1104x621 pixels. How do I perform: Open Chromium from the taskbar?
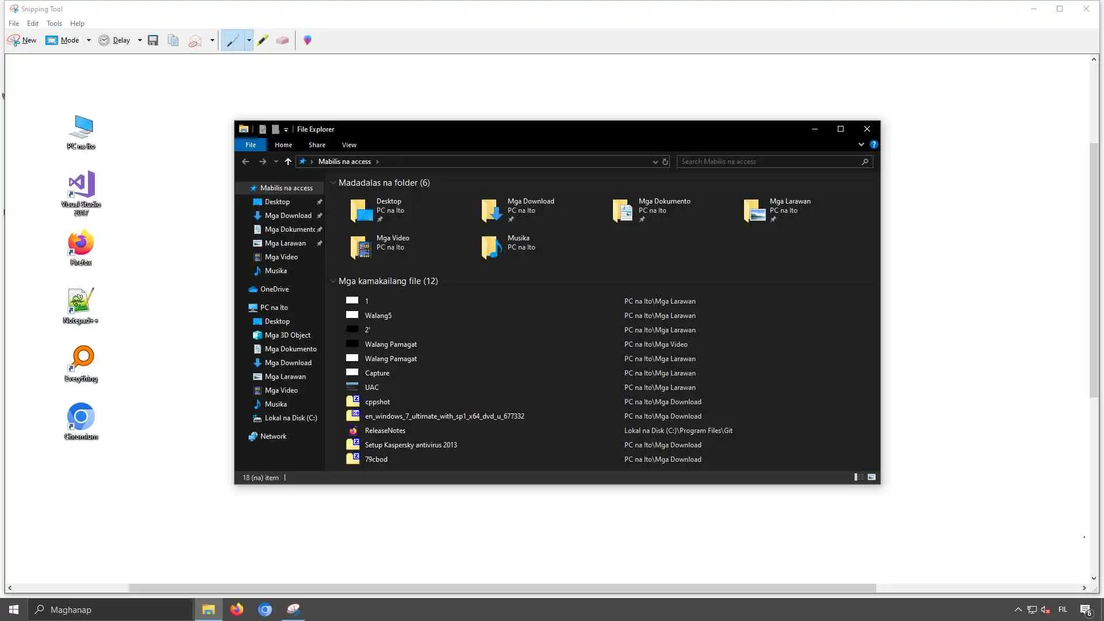pyautogui.click(x=265, y=609)
